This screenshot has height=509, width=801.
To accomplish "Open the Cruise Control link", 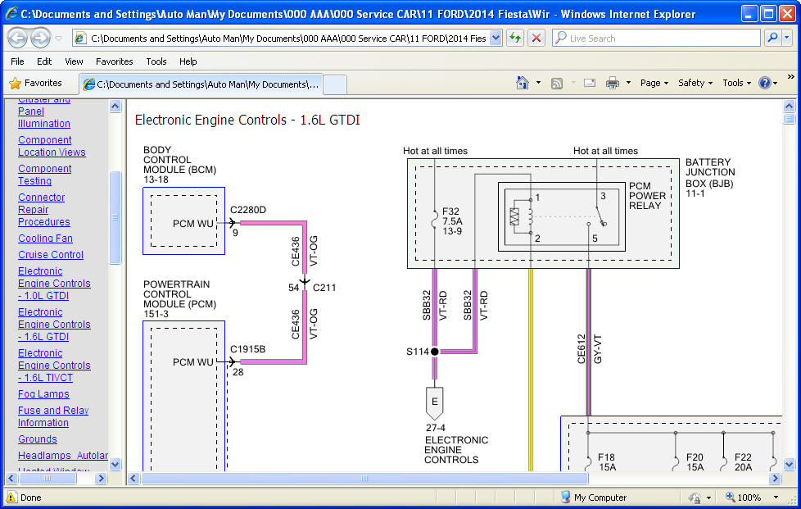I will [51, 255].
